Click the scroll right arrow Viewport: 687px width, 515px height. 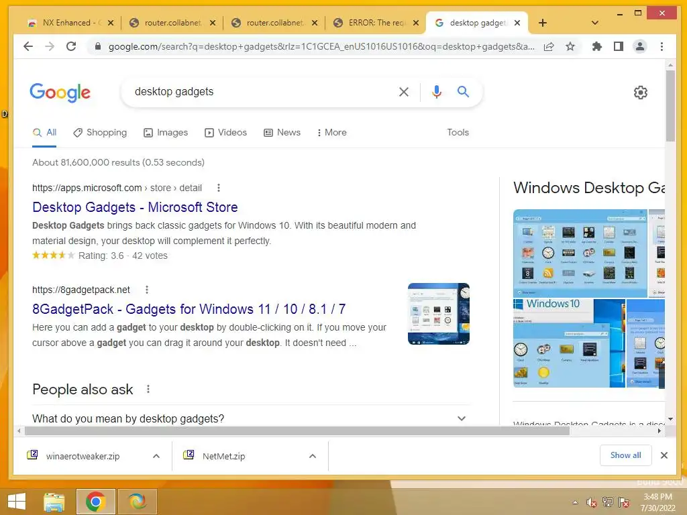click(659, 431)
